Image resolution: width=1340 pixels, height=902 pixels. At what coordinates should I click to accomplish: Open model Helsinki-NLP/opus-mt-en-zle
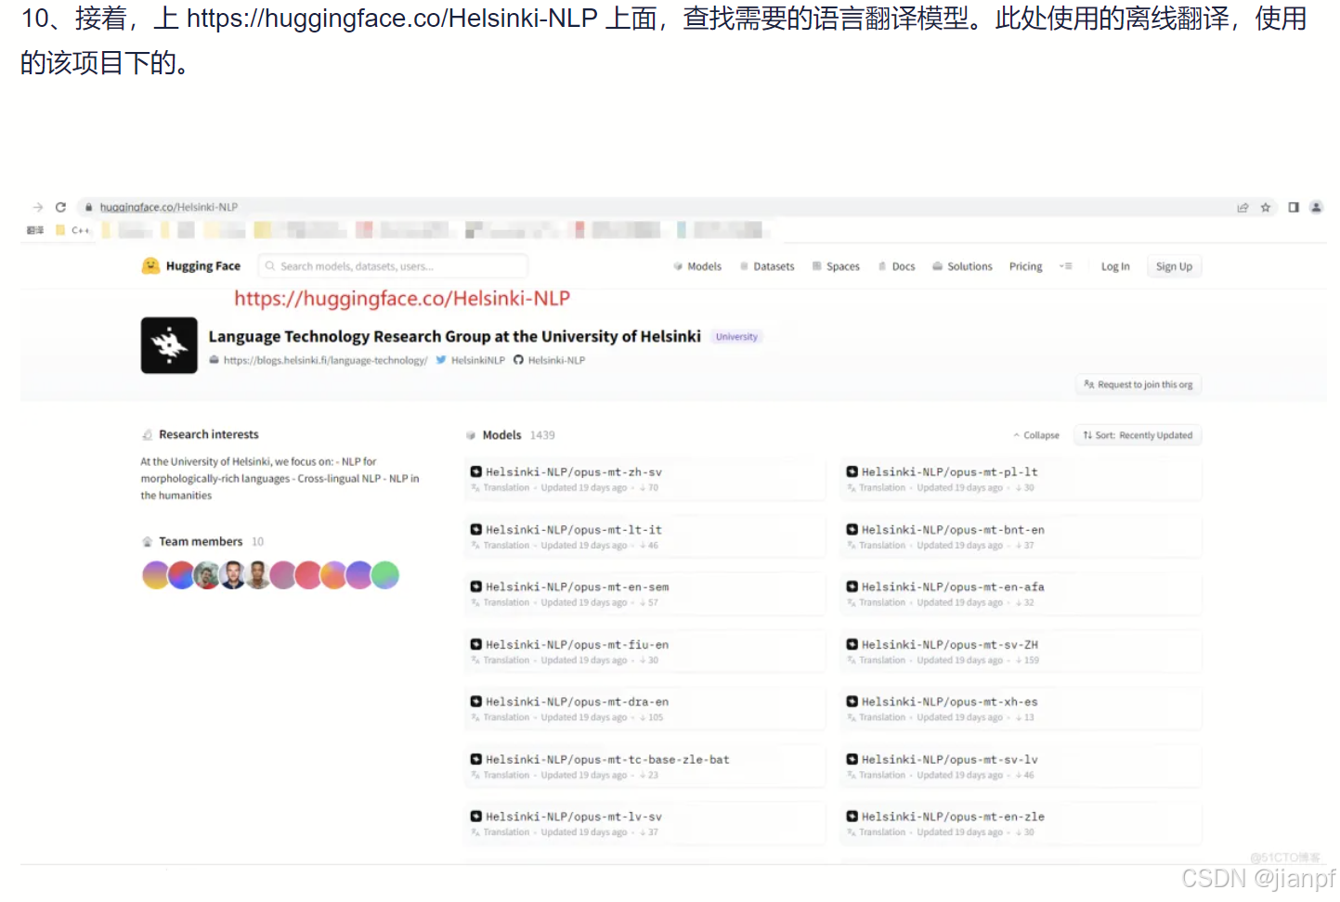coord(1021,825)
